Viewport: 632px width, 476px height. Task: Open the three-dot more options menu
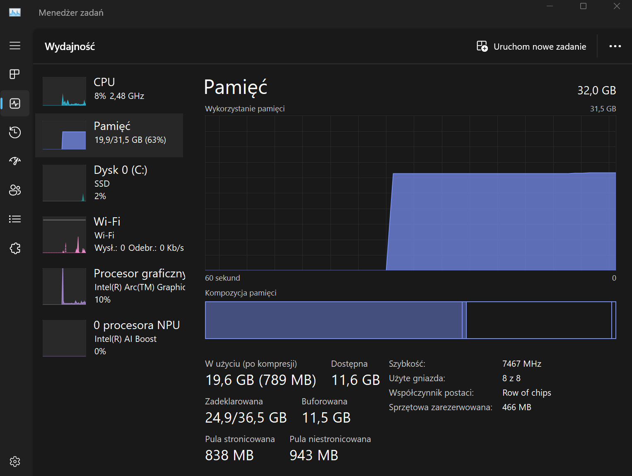coord(615,46)
